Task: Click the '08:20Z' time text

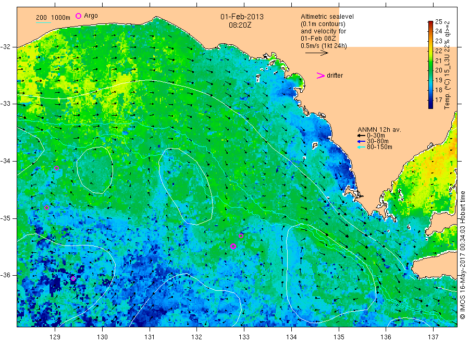Action: pos(240,26)
